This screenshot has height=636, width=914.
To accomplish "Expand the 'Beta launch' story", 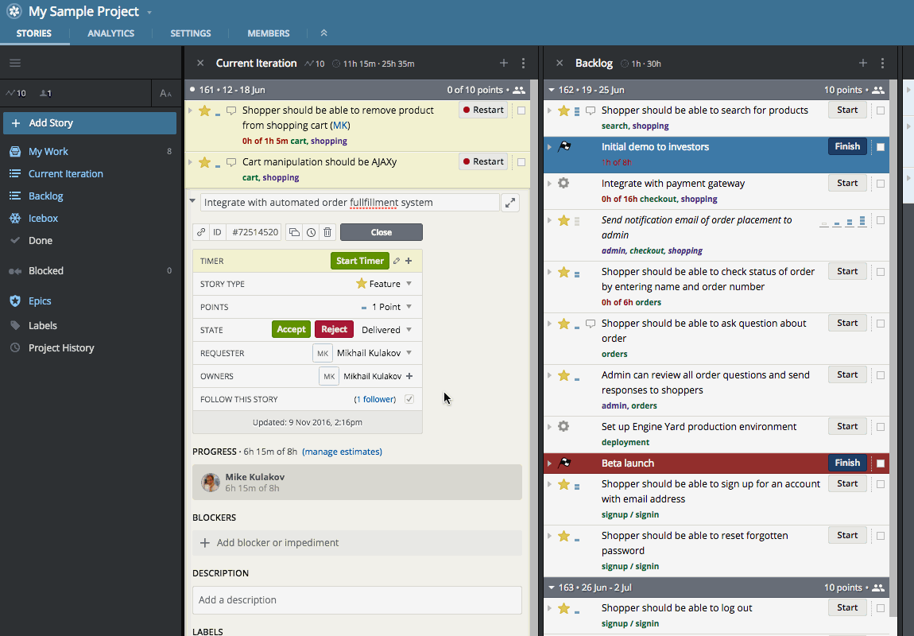I will click(549, 463).
